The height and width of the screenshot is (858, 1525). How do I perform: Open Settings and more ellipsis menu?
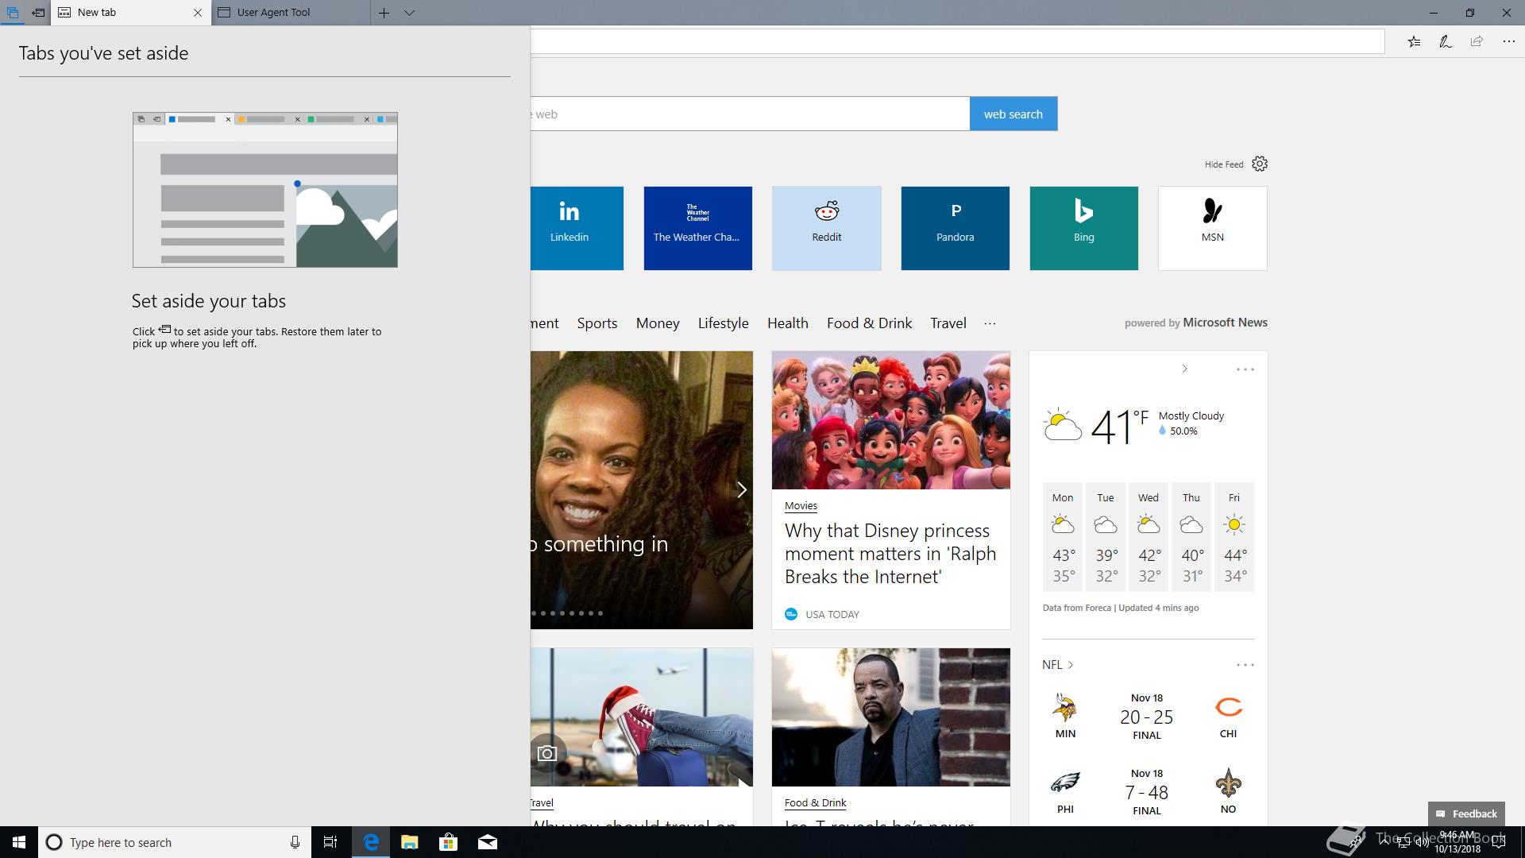click(x=1508, y=41)
